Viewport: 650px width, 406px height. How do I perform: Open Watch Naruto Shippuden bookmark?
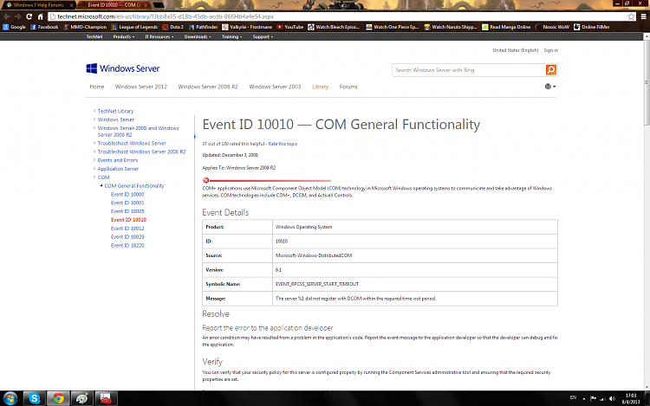coord(450,27)
